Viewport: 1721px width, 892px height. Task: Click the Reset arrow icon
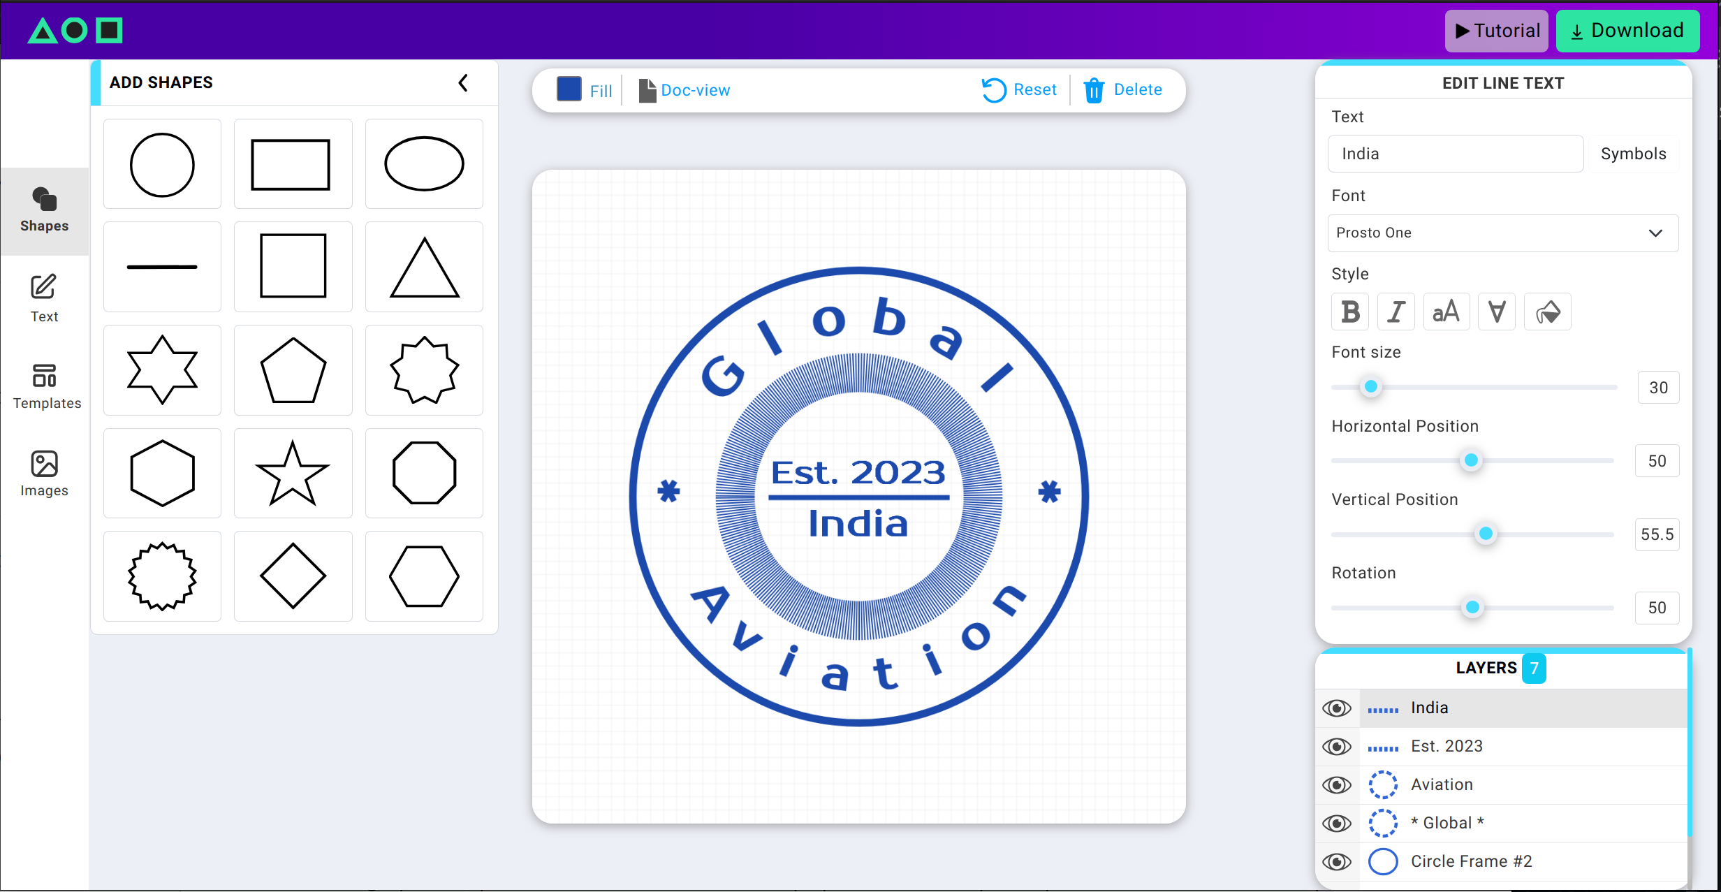994,90
